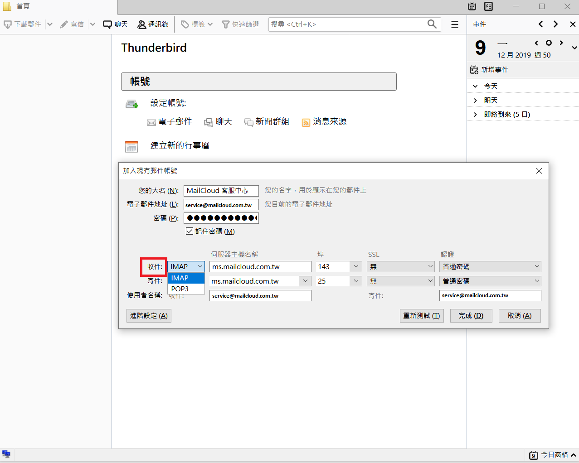579x463 pixels.
Task: Click the 重新測試 (T) button
Action: coord(422,316)
